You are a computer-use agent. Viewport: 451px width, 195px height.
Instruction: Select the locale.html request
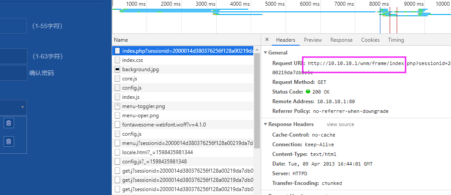[183, 152]
